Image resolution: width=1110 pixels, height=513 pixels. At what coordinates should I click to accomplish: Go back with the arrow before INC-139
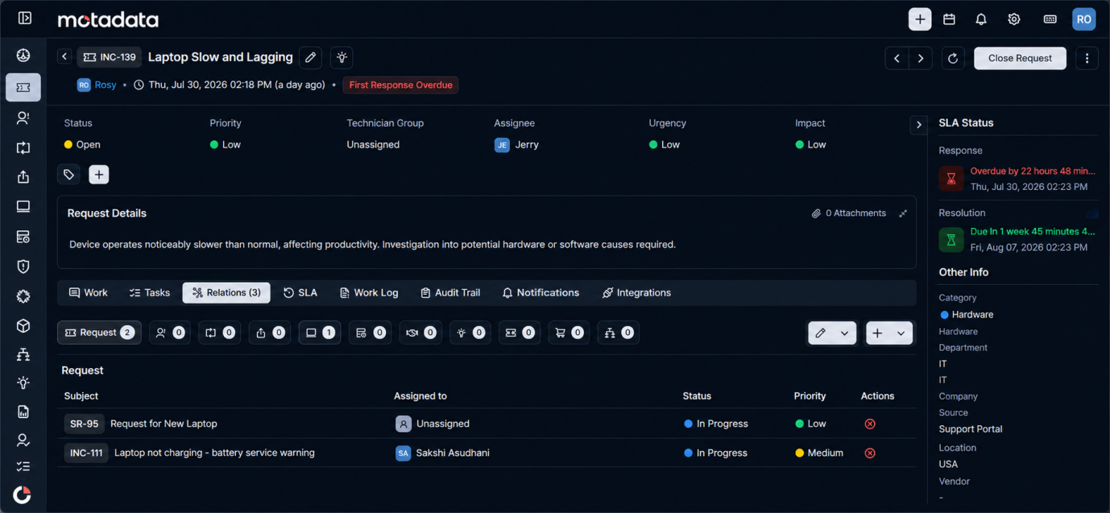(x=64, y=57)
